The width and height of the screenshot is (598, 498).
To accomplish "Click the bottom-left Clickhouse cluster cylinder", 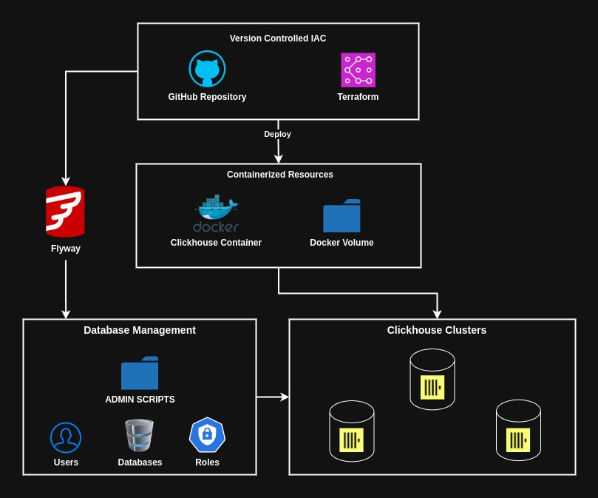I will tap(352, 431).
